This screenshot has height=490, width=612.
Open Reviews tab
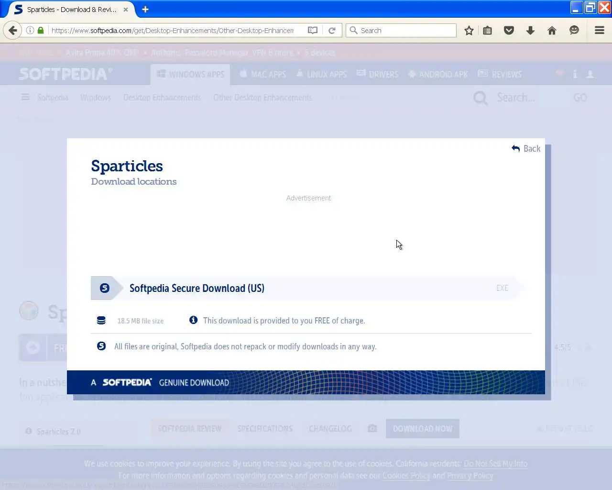(500, 74)
